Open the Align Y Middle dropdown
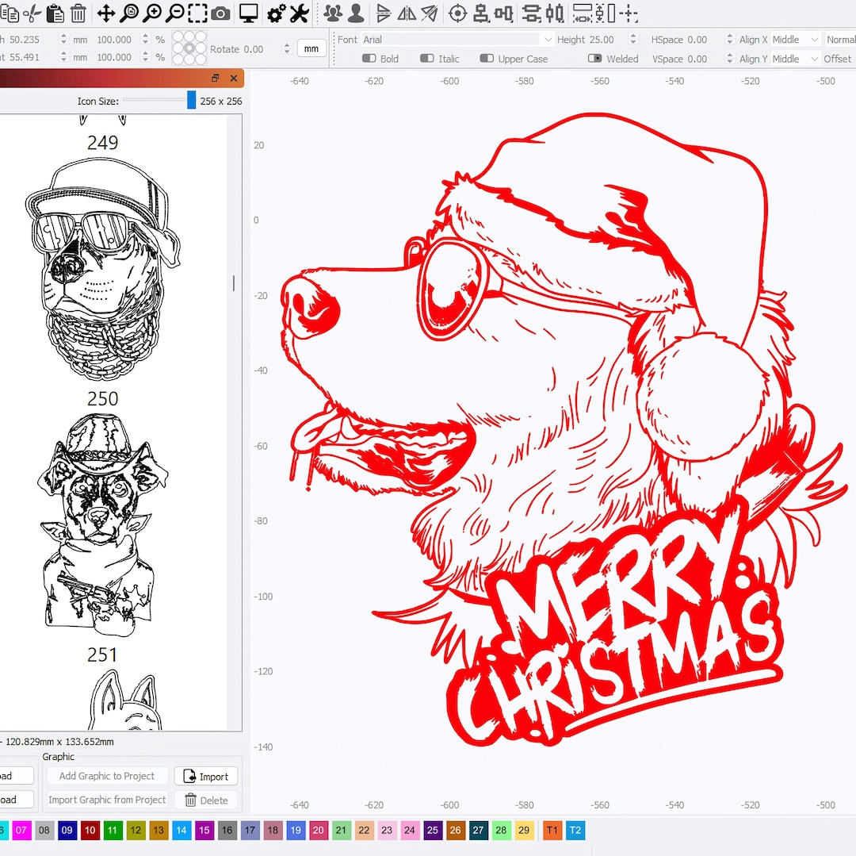Image resolution: width=856 pixels, height=856 pixels. pos(795,58)
